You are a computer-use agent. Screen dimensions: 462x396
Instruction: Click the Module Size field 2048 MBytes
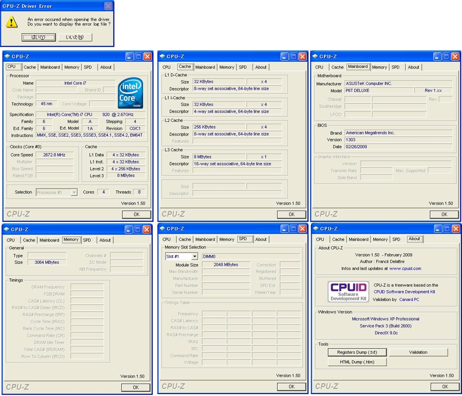coord(226,265)
